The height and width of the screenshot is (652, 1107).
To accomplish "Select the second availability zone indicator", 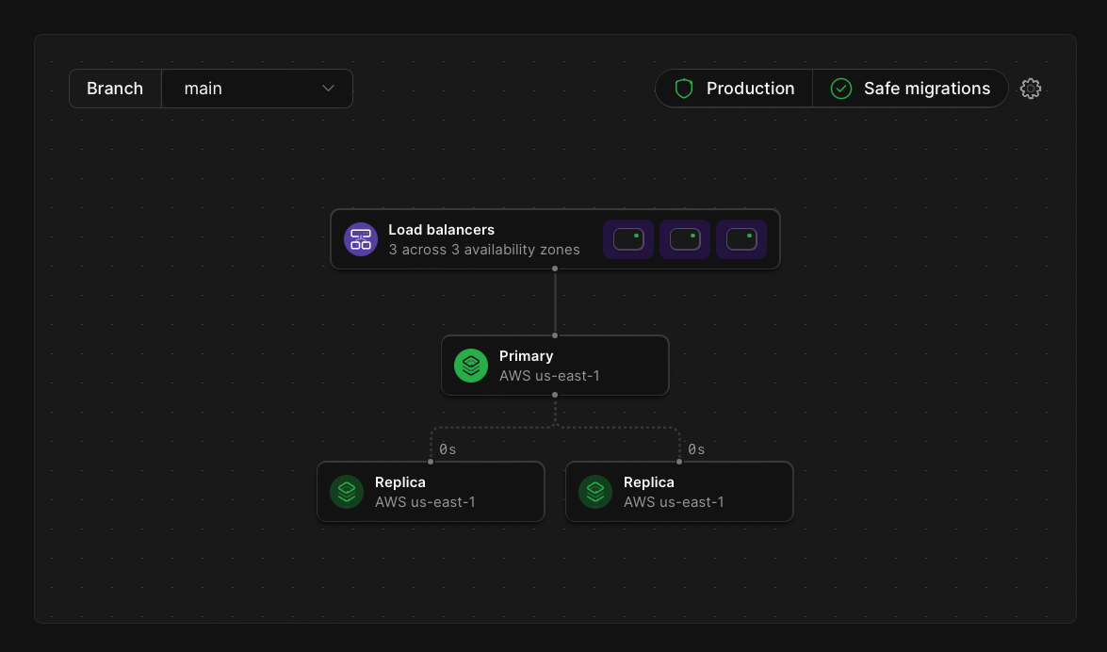I will click(685, 239).
